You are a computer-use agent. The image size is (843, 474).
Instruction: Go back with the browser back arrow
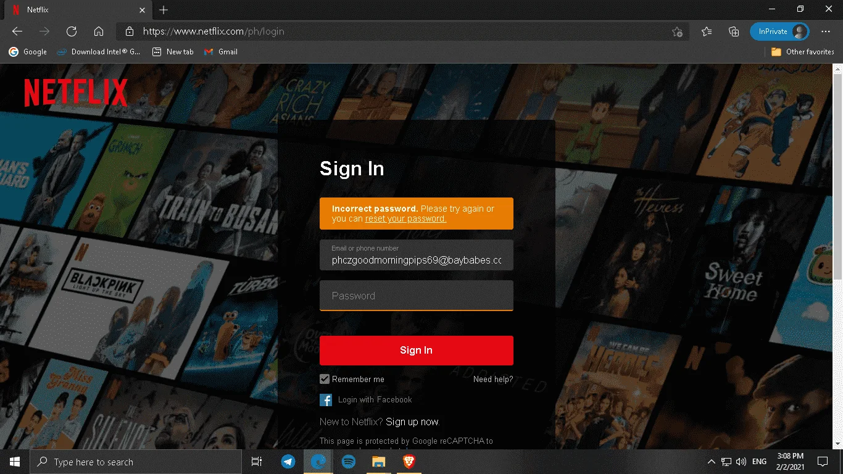17,31
